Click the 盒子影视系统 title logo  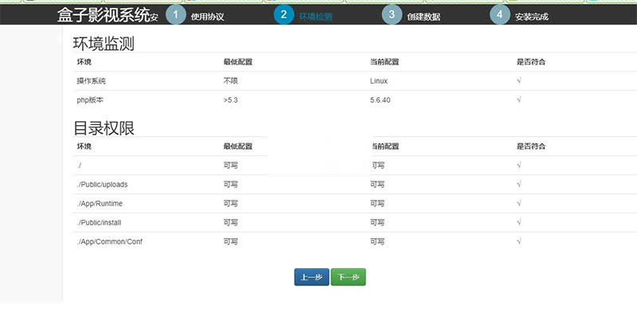[104, 15]
